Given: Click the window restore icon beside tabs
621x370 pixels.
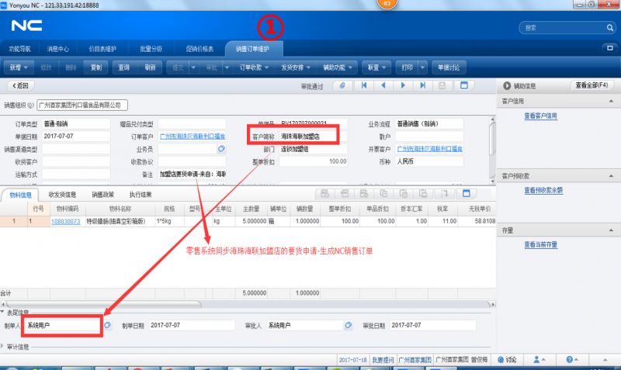Looking at the screenshot, I should coord(610,48).
